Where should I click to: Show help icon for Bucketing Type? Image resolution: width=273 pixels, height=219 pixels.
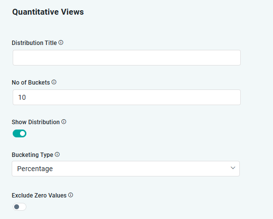[x=57, y=154]
